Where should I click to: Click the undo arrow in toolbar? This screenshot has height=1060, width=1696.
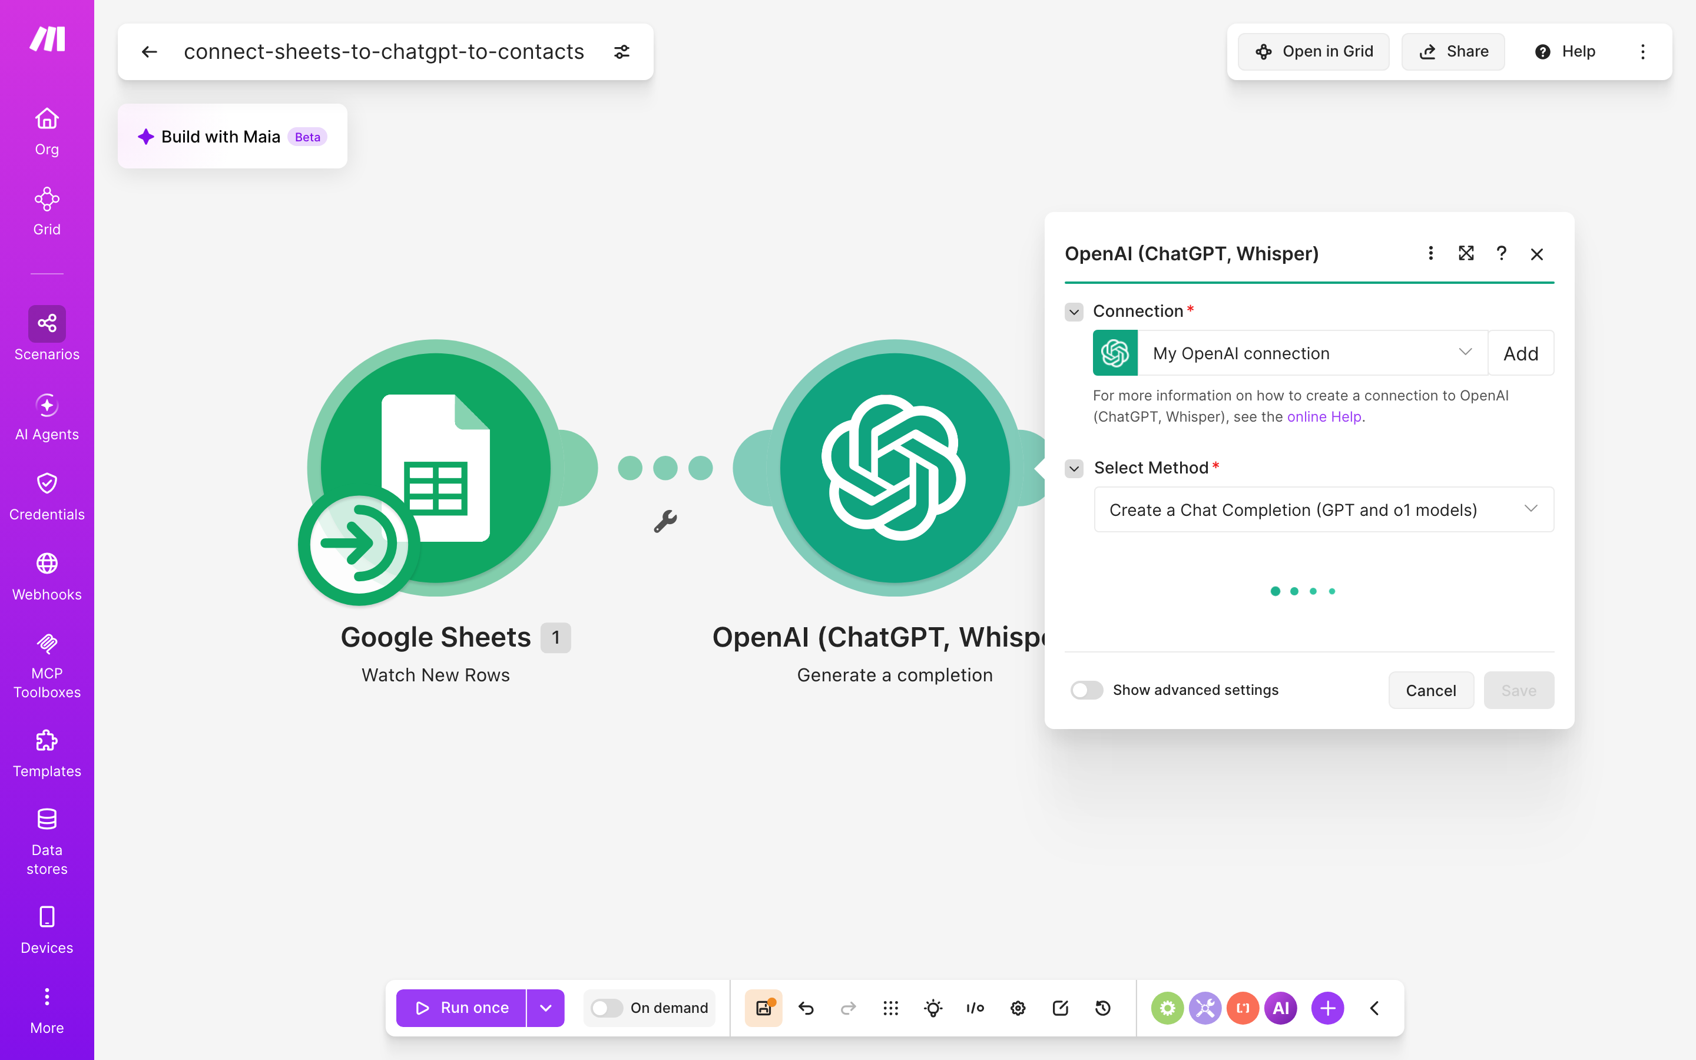806,1008
